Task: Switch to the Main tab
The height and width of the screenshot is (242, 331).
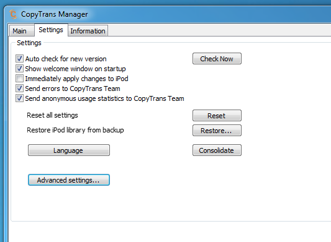Action: click(22, 31)
